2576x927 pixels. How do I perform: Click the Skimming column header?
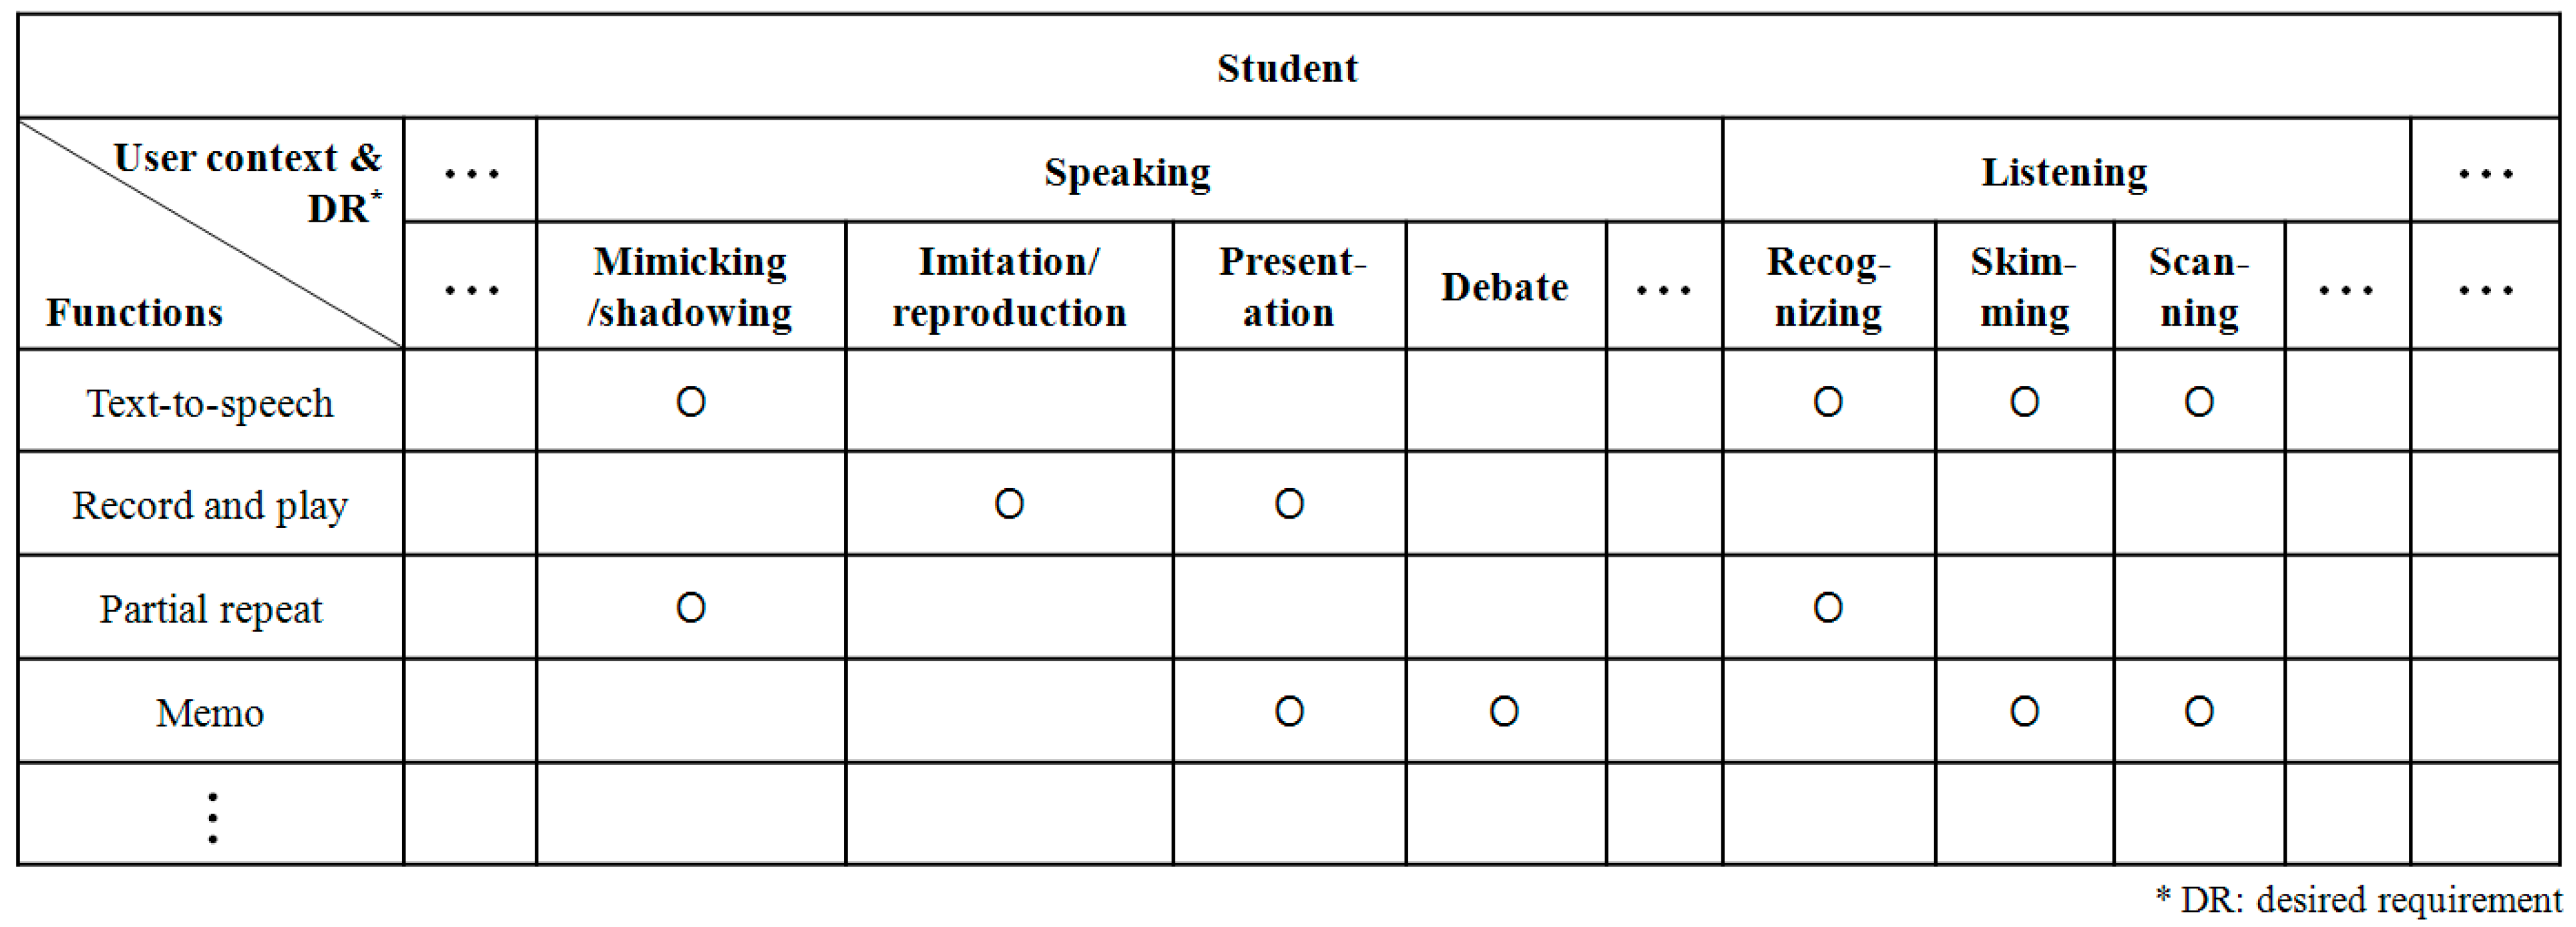click(2024, 287)
